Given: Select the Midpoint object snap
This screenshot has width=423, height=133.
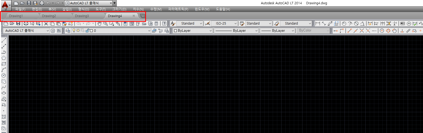Looking at the screenshot, I should pos(355,31).
